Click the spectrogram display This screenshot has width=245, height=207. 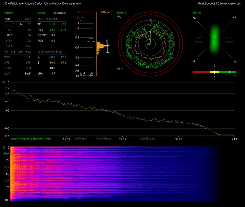tap(122, 174)
